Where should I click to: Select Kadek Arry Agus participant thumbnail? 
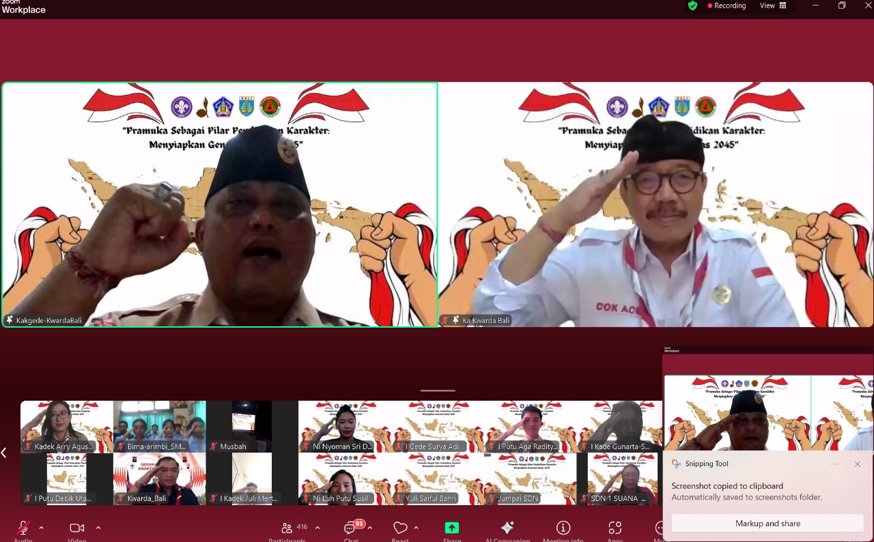click(67, 427)
